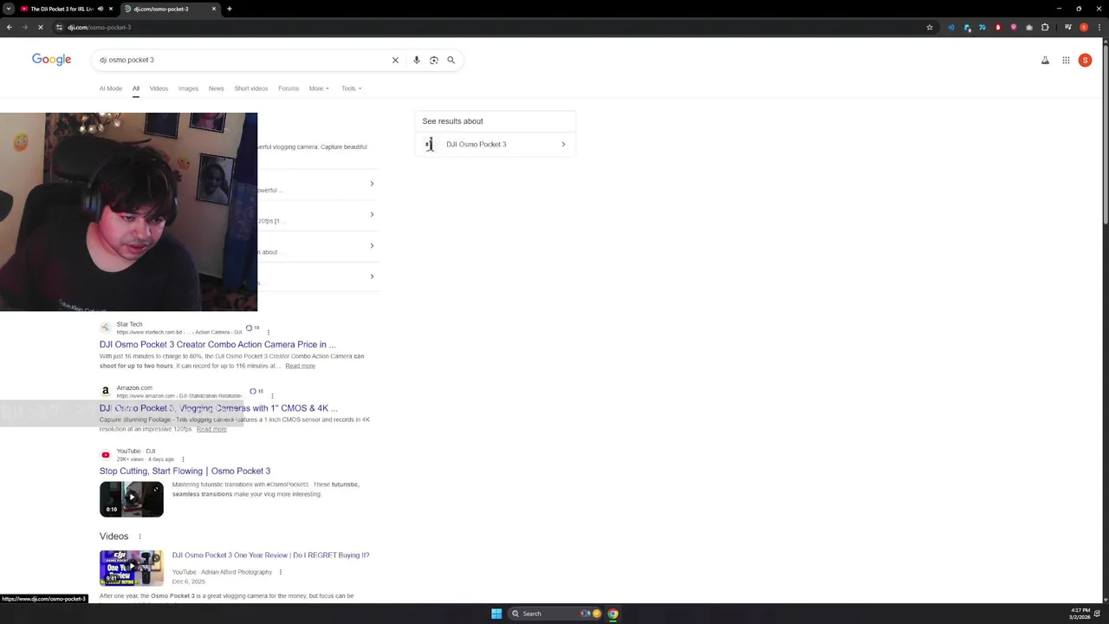
Task: Go back using the browser back arrow
Action: (x=9, y=27)
